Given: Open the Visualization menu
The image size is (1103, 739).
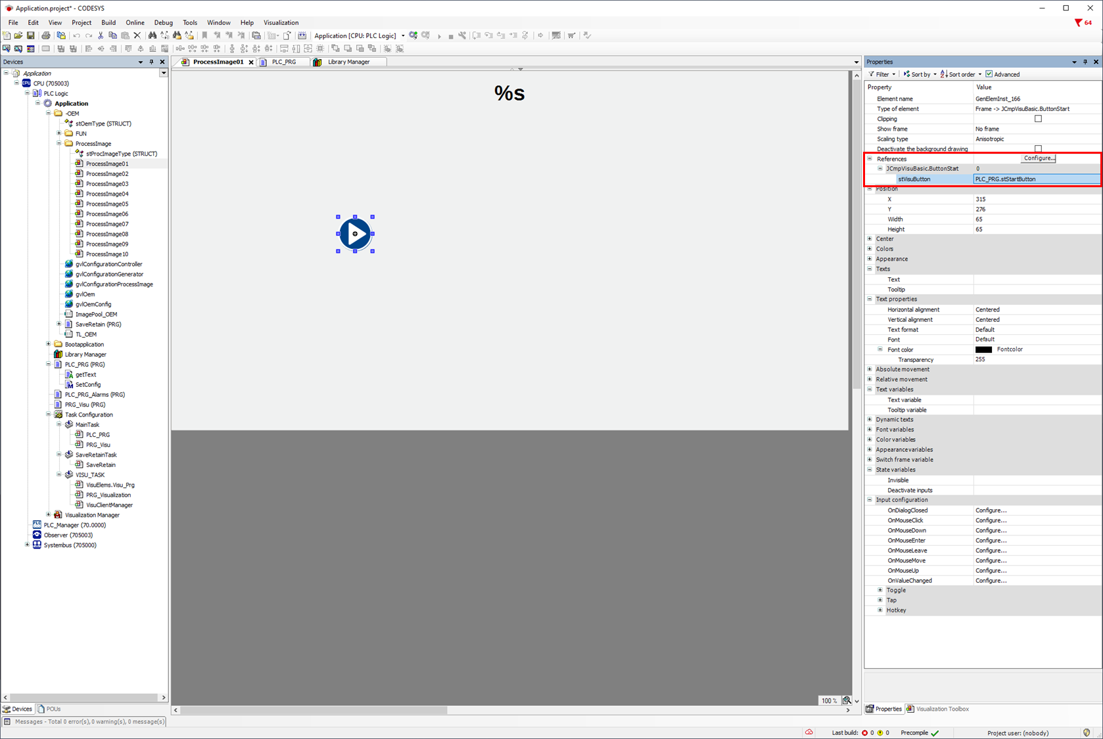Looking at the screenshot, I should [x=281, y=22].
